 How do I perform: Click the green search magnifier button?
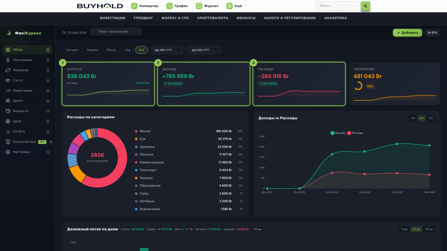pos(365,6)
